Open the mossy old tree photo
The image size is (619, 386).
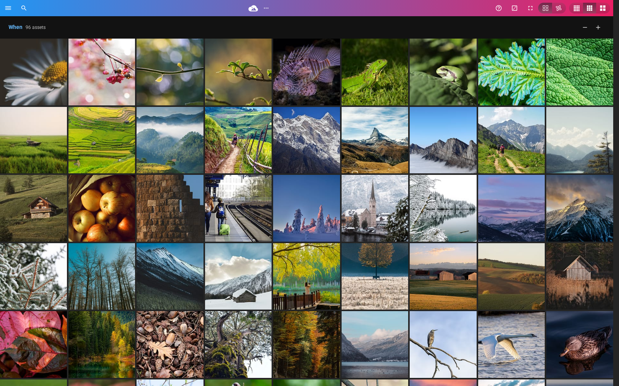click(x=238, y=344)
